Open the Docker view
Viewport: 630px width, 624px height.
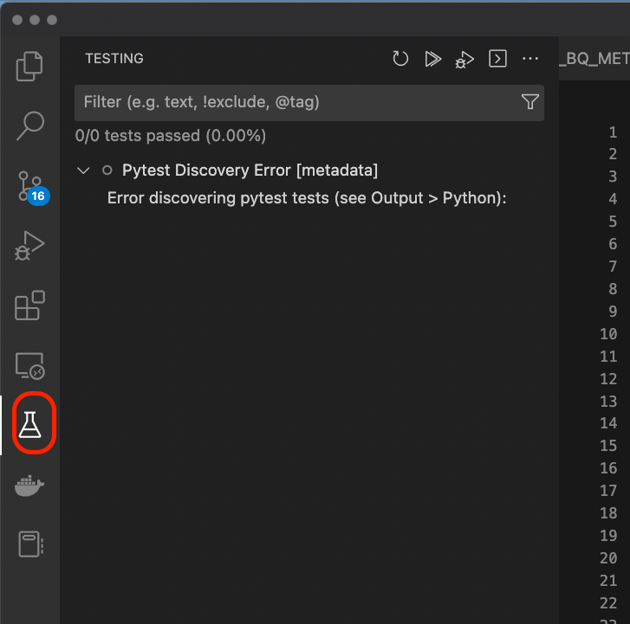29,486
